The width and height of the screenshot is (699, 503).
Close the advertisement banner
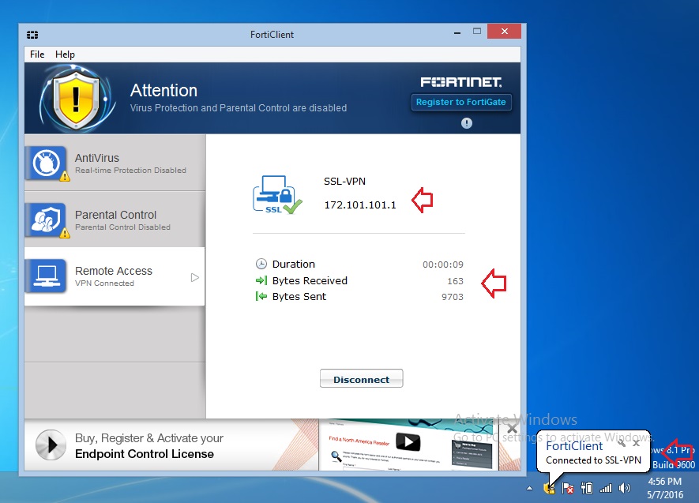pyautogui.click(x=513, y=428)
